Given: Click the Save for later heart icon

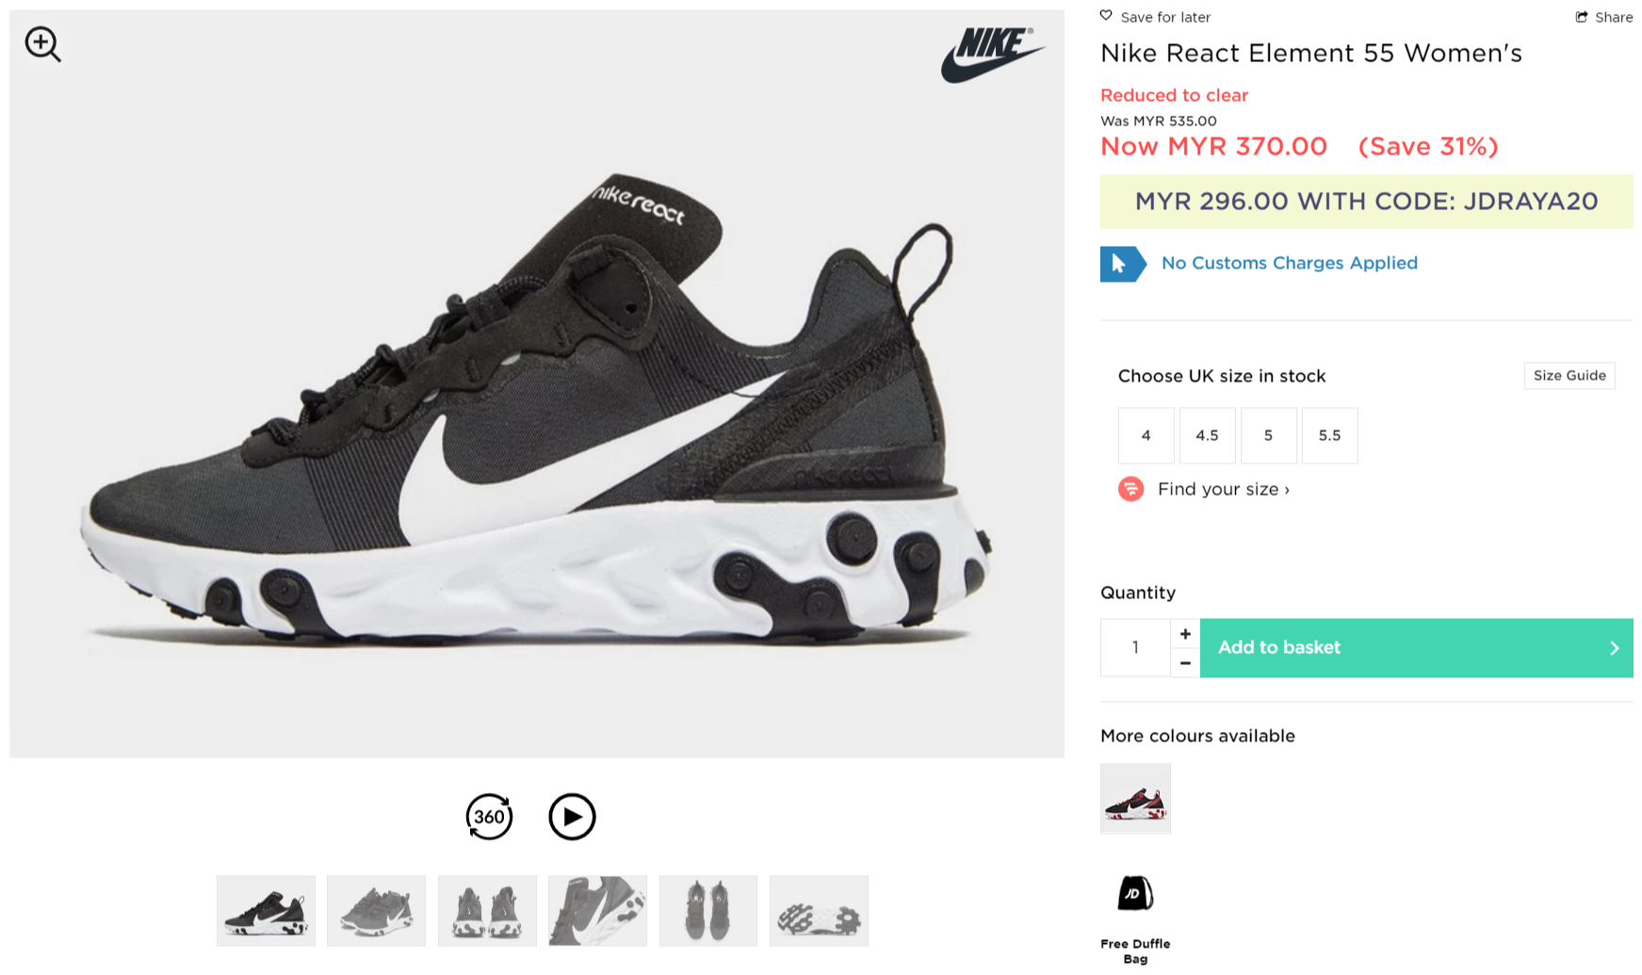Looking at the screenshot, I should [x=1106, y=16].
